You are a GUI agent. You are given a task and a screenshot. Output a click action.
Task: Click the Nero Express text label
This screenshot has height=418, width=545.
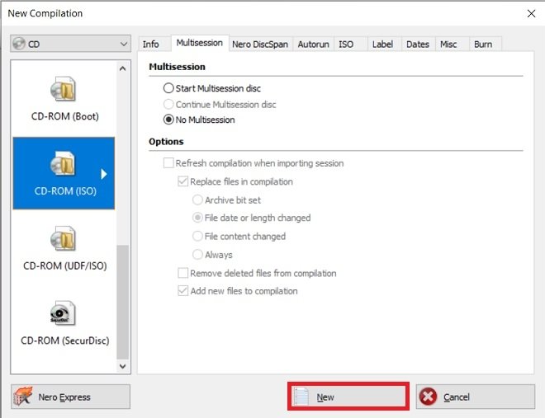pos(64,397)
